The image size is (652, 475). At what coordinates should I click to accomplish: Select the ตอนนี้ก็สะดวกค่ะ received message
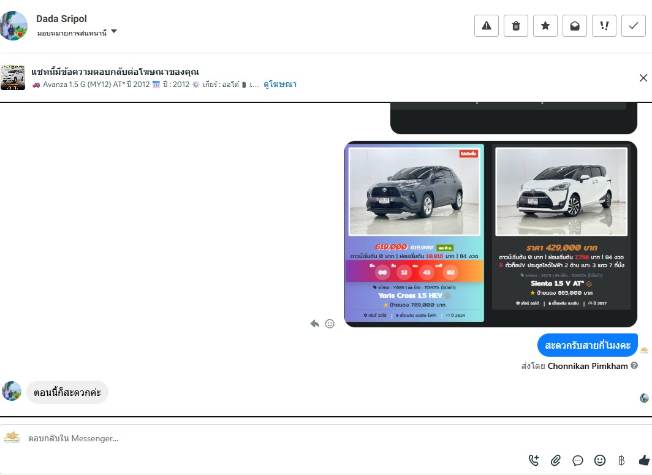(x=67, y=392)
